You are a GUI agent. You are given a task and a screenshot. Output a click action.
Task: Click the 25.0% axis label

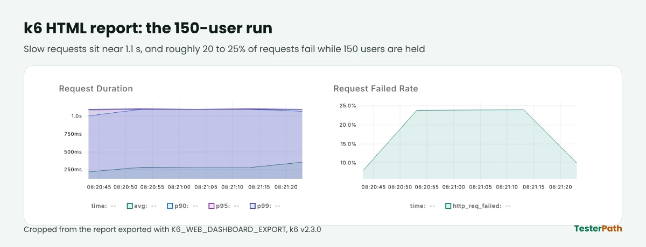tap(348, 106)
